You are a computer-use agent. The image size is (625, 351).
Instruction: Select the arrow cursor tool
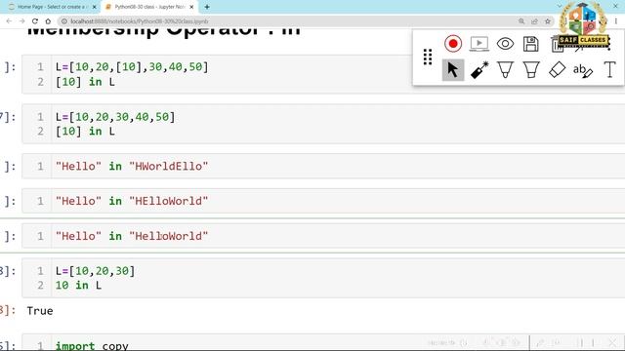(x=453, y=69)
